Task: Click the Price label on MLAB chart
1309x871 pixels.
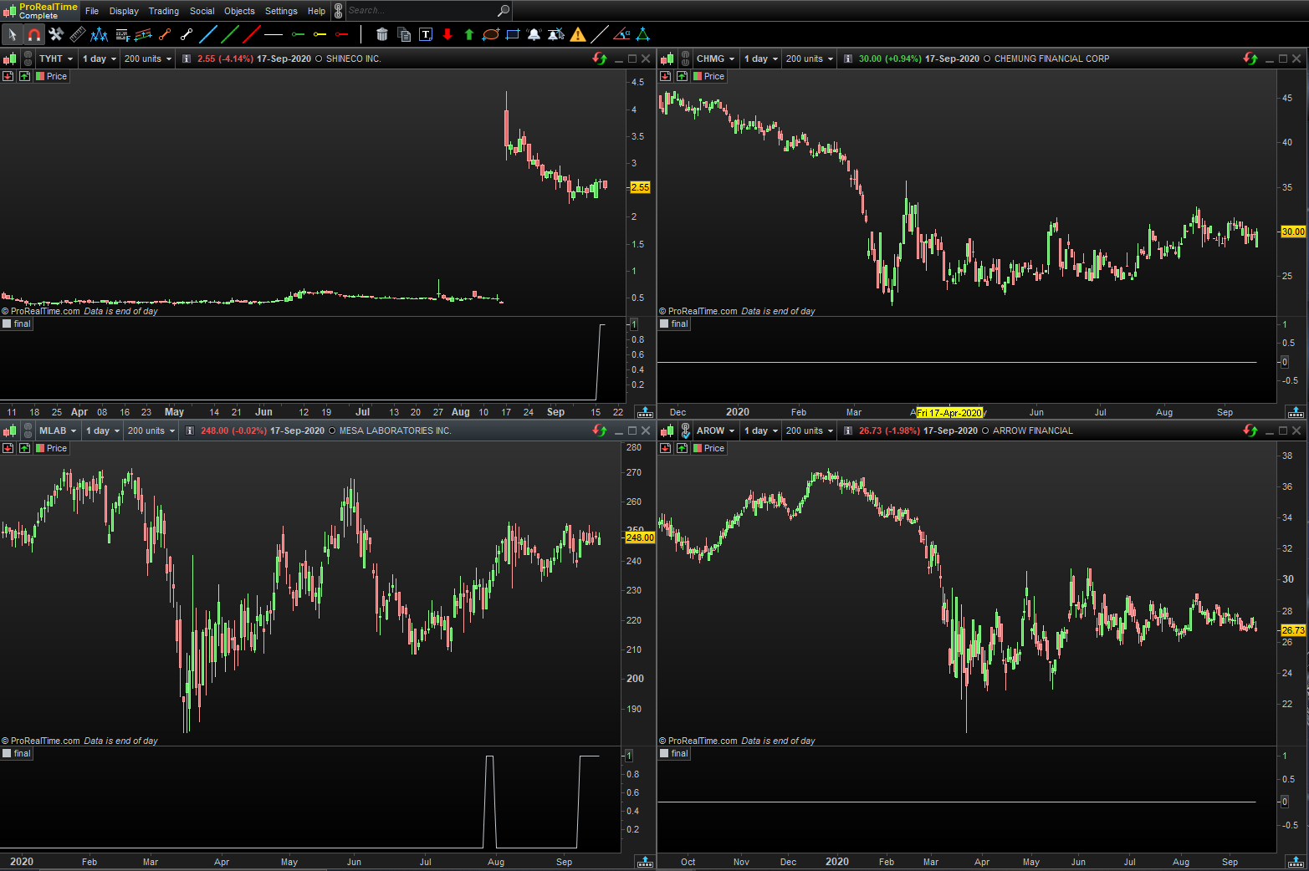Action: coord(52,448)
